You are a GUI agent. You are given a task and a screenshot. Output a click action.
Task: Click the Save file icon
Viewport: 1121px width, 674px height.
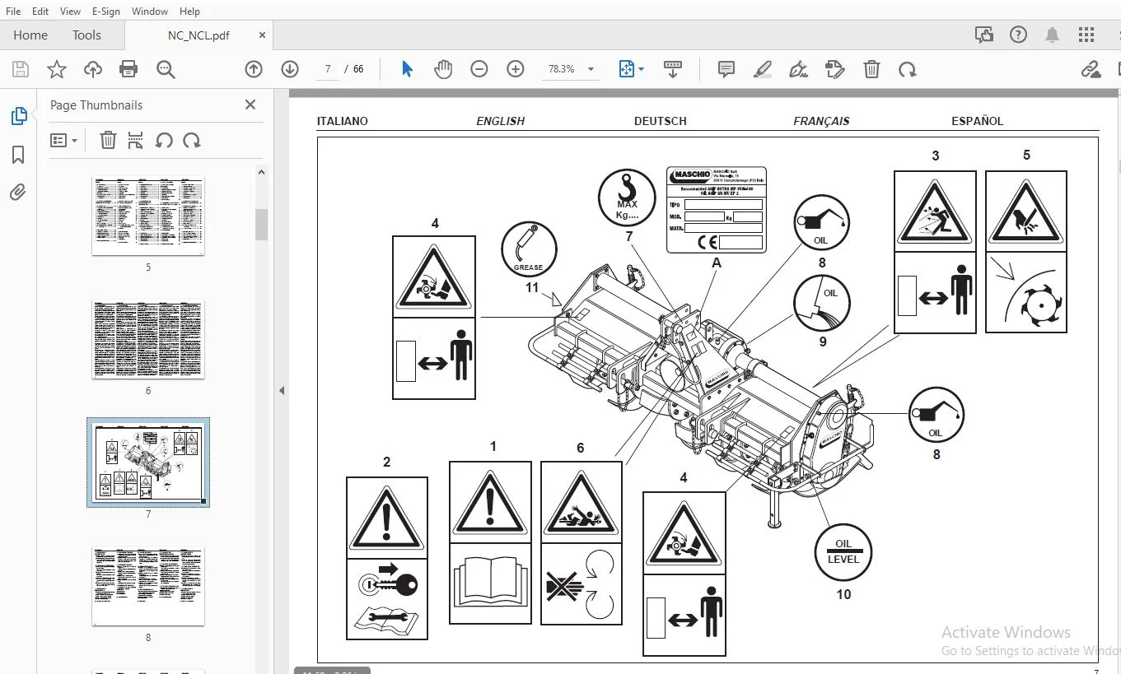20,69
